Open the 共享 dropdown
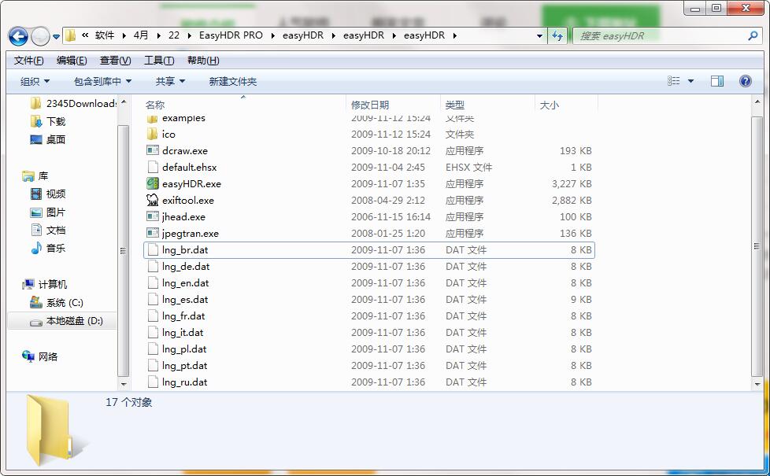 pyautogui.click(x=170, y=82)
